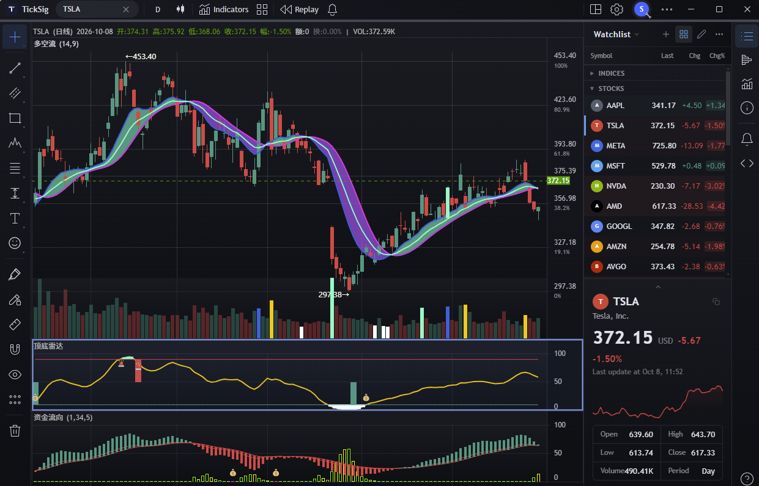Sort watchlist by Symbol column
Image resolution: width=759 pixels, height=486 pixels.
[601, 56]
